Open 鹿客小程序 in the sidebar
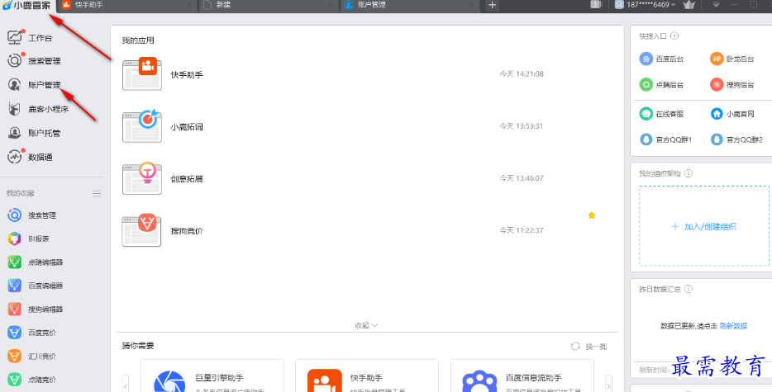The width and height of the screenshot is (772, 392). point(37,109)
